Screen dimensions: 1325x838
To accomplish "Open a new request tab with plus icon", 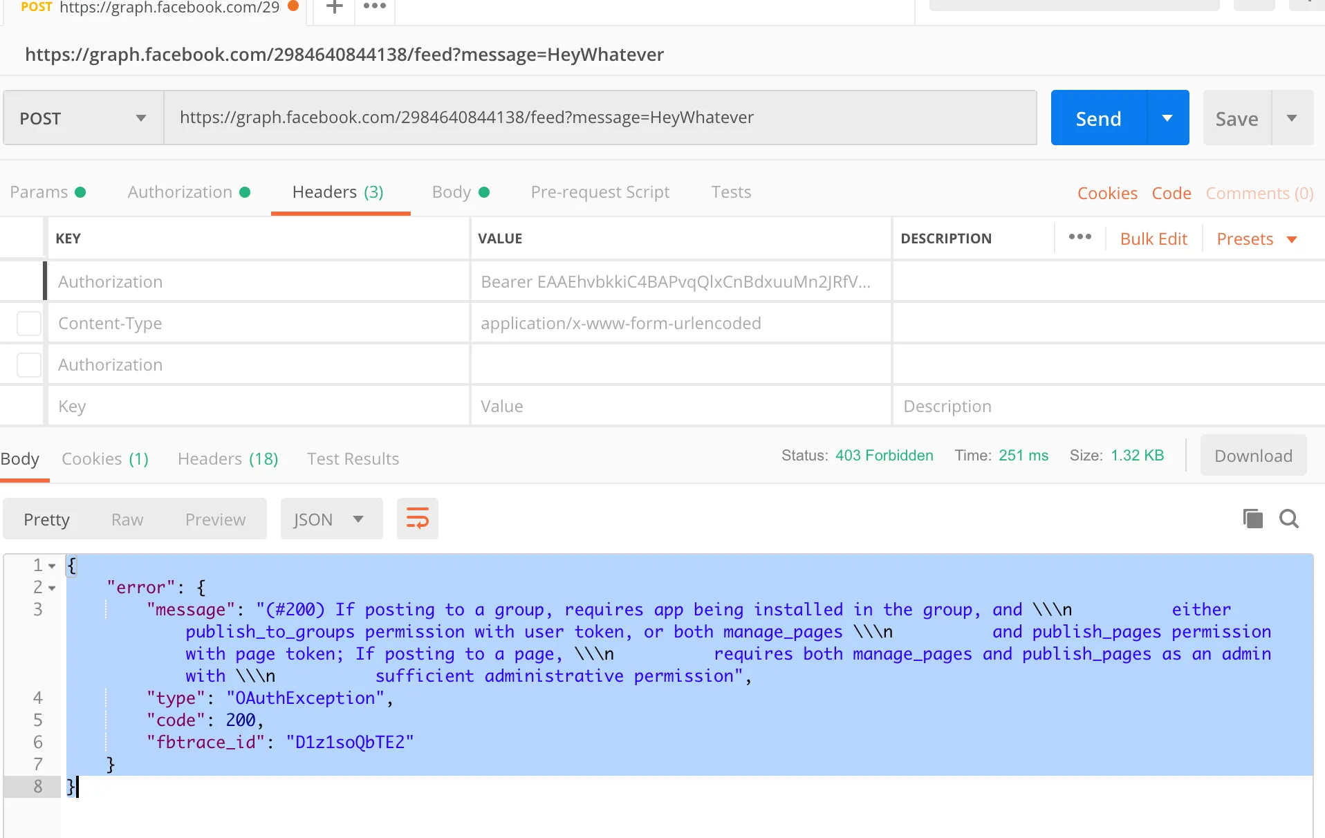I will [335, 8].
